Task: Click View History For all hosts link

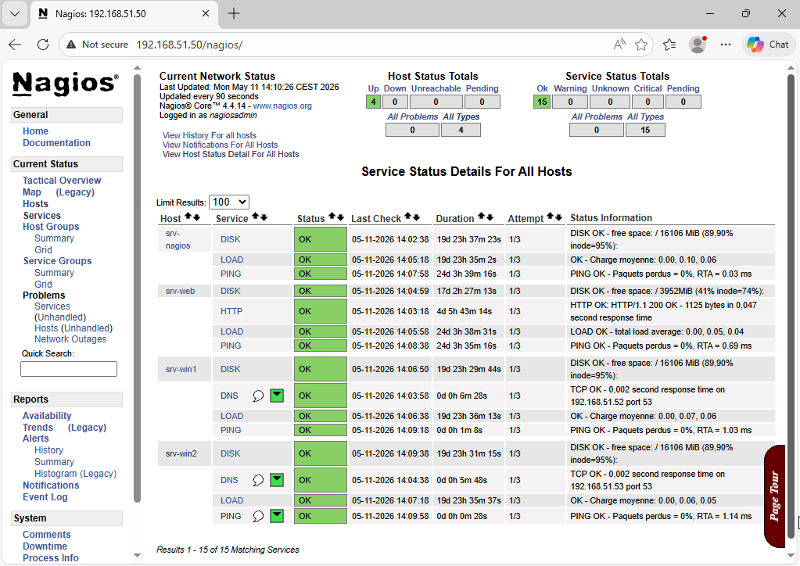Action: pyautogui.click(x=209, y=135)
